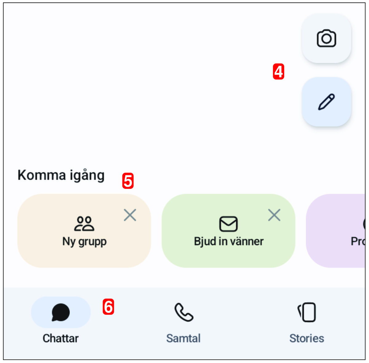
Task: Dismiss the Bjud in vänner suggestion card
Action: [274, 215]
